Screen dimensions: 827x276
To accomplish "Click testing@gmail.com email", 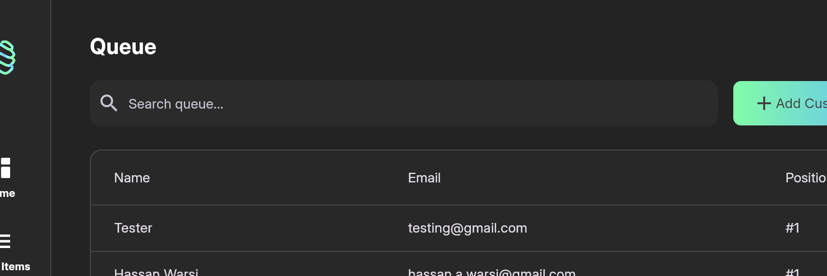I will 467,228.
